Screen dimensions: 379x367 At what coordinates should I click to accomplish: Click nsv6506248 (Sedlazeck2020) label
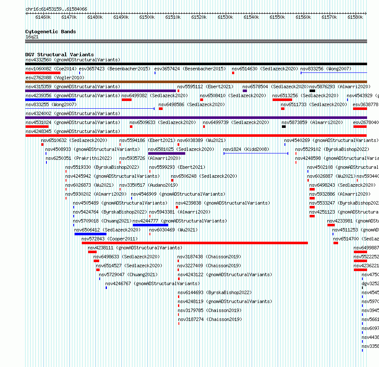(x=204, y=176)
